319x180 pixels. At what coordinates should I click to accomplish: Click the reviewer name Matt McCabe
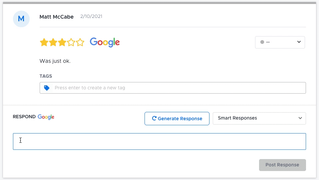pyautogui.click(x=57, y=17)
